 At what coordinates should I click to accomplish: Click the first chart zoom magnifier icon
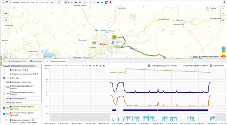[90, 66]
